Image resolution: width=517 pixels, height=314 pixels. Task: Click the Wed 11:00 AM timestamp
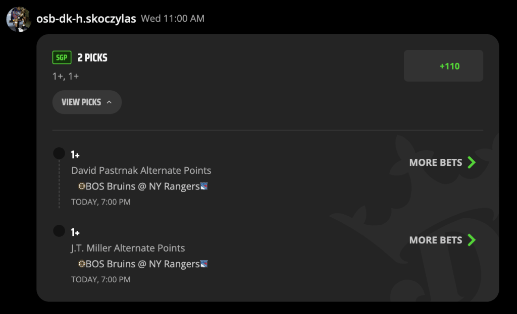click(173, 19)
